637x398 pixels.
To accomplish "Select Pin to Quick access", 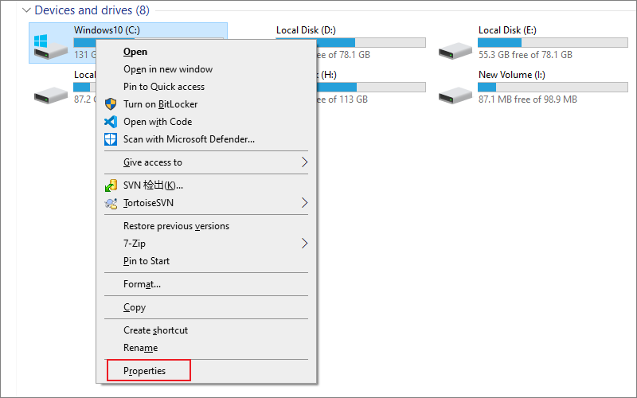I will [164, 87].
